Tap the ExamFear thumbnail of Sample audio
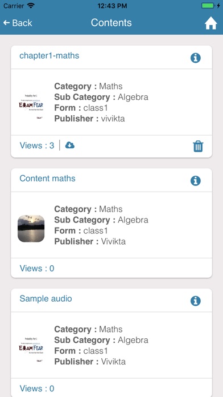The width and height of the screenshot is (223, 397). click(x=31, y=349)
